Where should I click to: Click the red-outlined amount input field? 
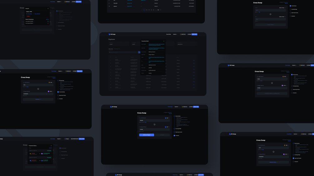[x=272, y=79]
